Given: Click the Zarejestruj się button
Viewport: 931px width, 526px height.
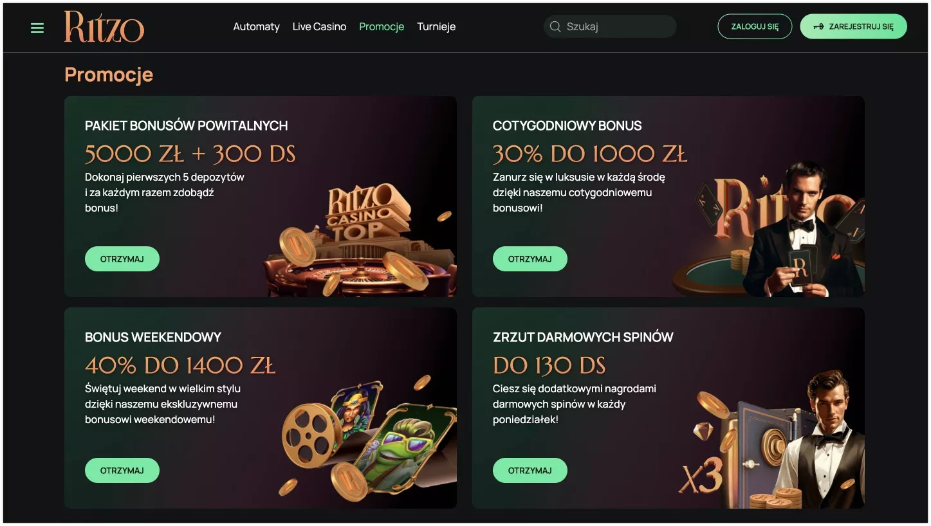Looking at the screenshot, I should tap(853, 26).
